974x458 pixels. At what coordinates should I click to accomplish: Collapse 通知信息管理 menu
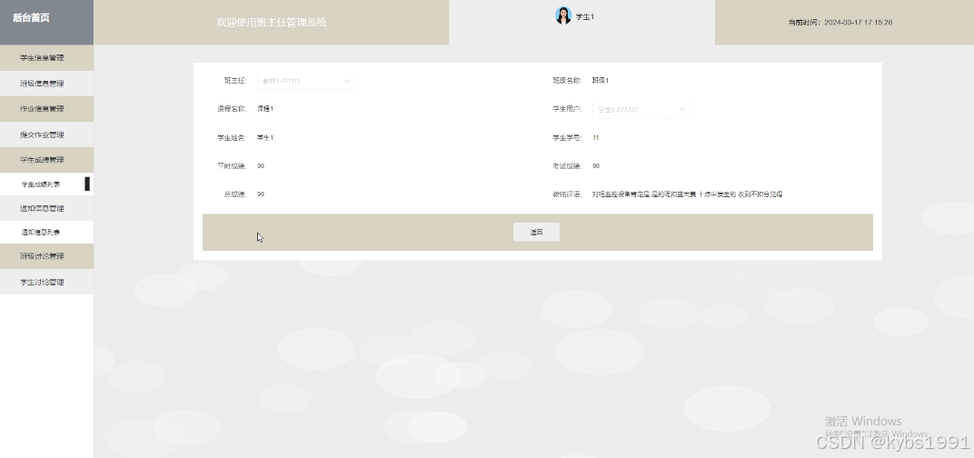pyautogui.click(x=46, y=208)
